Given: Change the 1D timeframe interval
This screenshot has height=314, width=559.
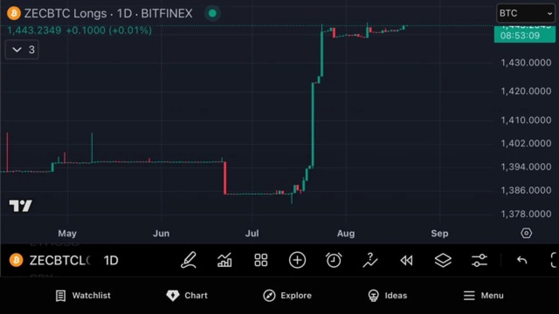Looking at the screenshot, I should click(x=111, y=260).
